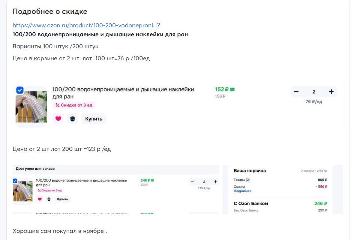Click the trash icon in lower 246 ₽ cart row
Screen dimensions: 351x240
[x=49, y=199]
